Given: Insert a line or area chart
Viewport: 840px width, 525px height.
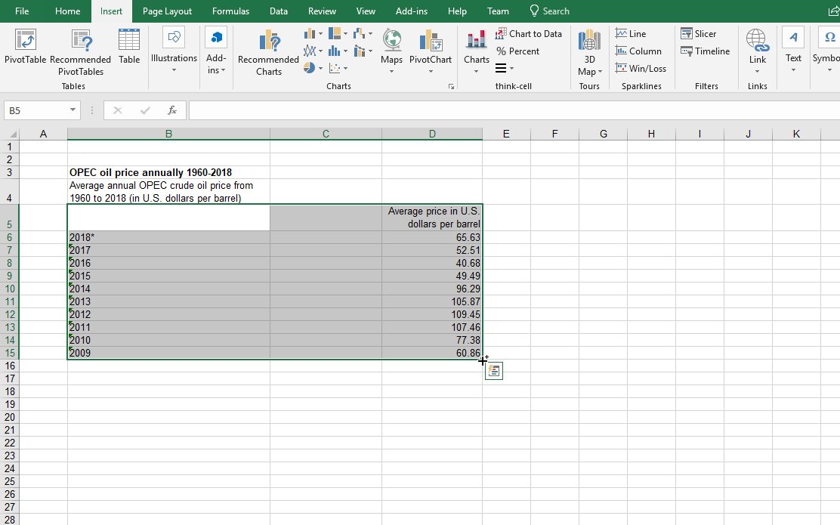Looking at the screenshot, I should tap(310, 51).
